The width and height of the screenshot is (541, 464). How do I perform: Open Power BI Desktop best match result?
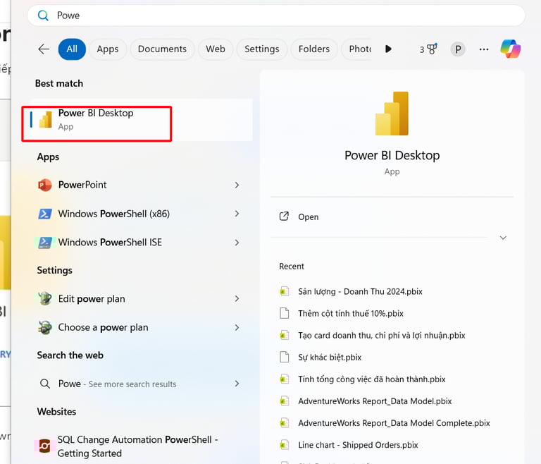(x=142, y=120)
